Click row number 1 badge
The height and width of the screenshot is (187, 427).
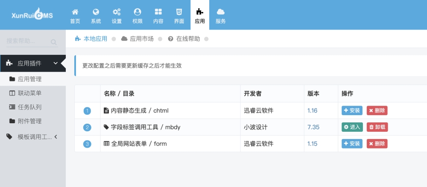(x=87, y=111)
